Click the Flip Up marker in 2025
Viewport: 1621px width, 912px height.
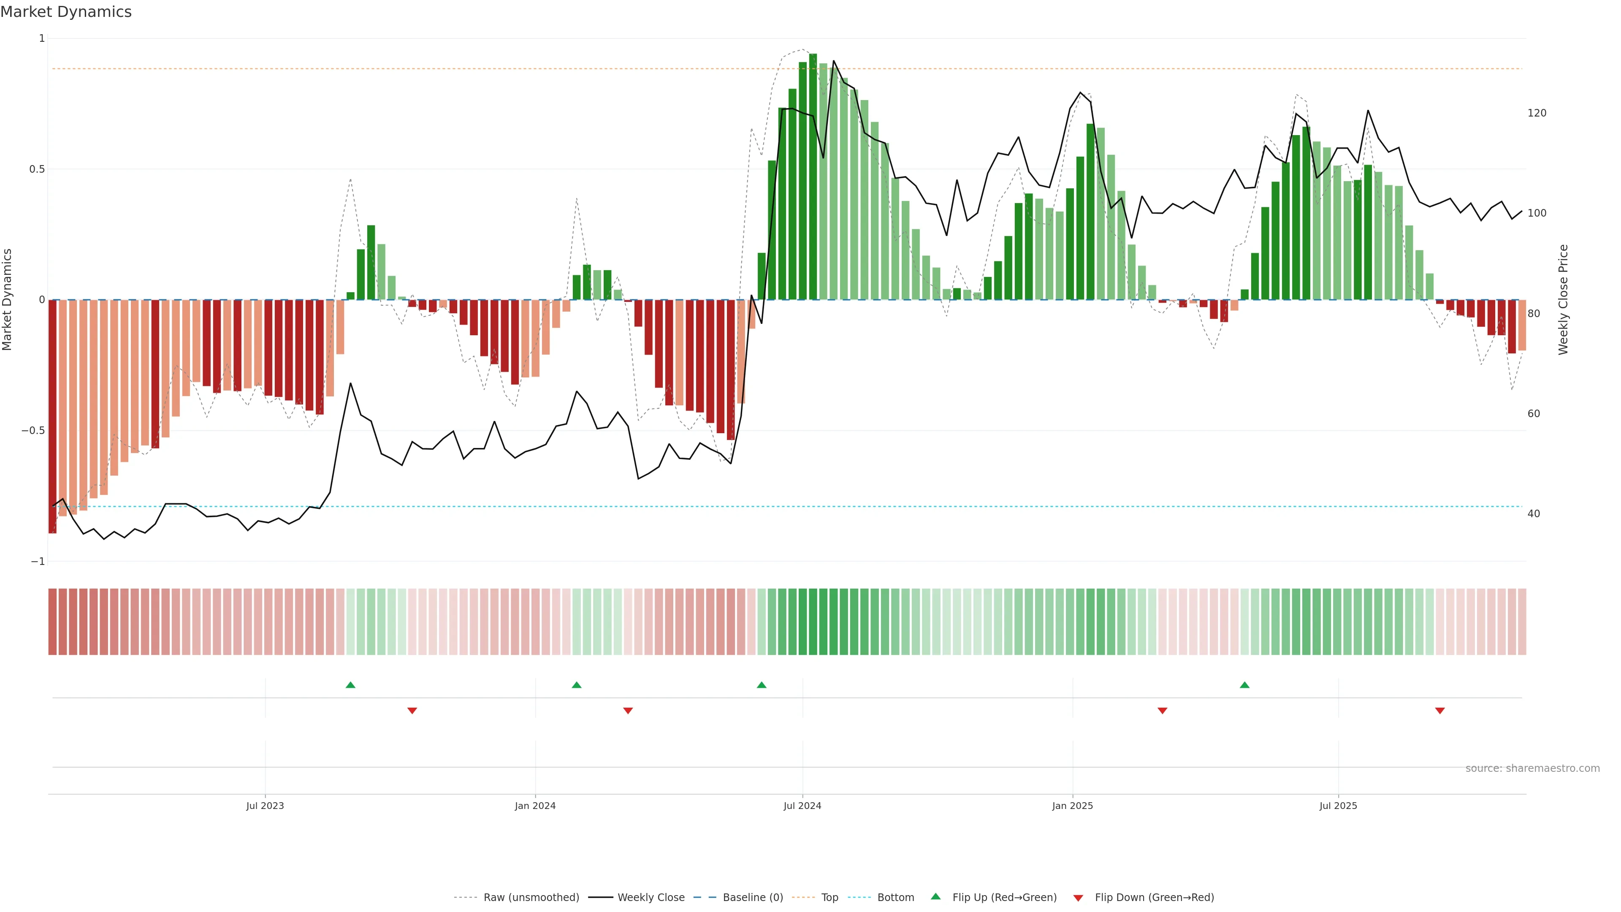[x=1244, y=685]
